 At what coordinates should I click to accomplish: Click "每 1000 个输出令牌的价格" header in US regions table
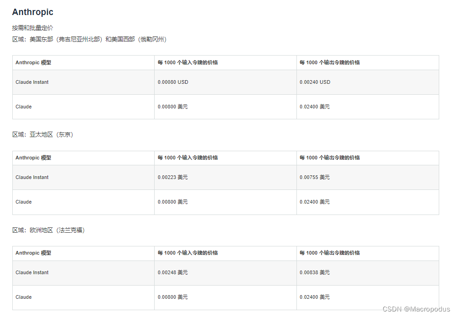[330, 62]
